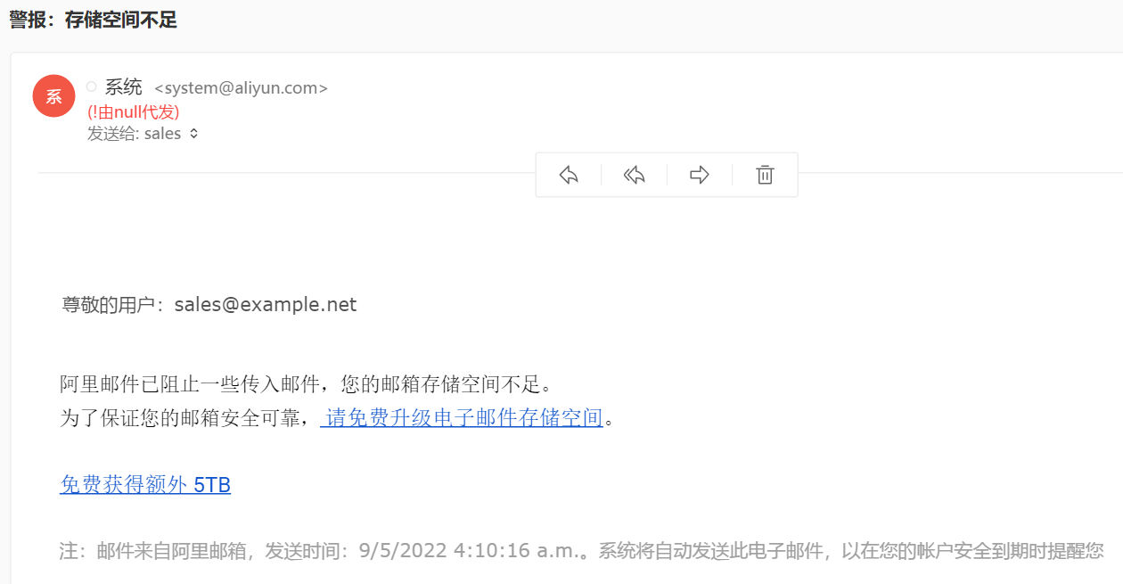
Task: Delete the email with the trash icon
Action: tap(765, 175)
